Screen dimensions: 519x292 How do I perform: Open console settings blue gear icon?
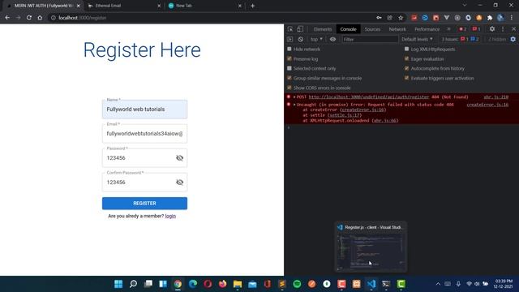513,39
